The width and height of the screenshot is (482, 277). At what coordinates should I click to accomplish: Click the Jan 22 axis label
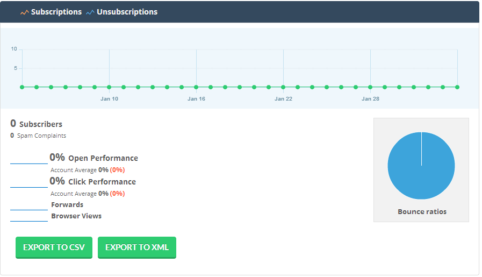[x=283, y=99]
